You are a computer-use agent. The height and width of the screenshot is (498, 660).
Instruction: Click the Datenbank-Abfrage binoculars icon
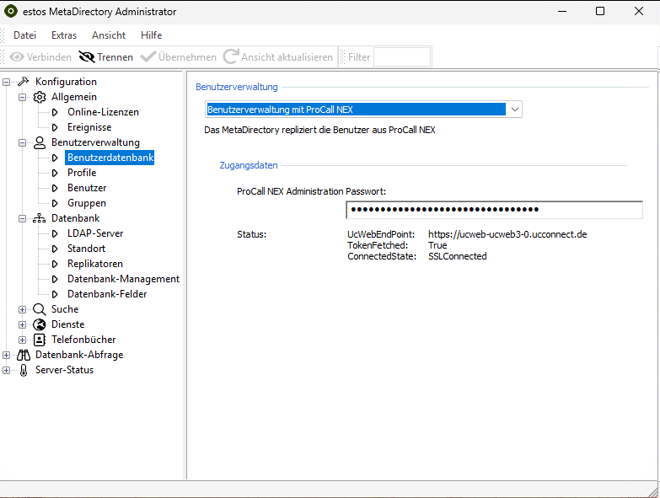[24, 355]
